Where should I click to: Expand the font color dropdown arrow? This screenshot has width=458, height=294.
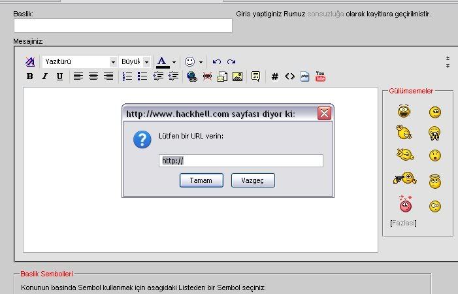174,62
